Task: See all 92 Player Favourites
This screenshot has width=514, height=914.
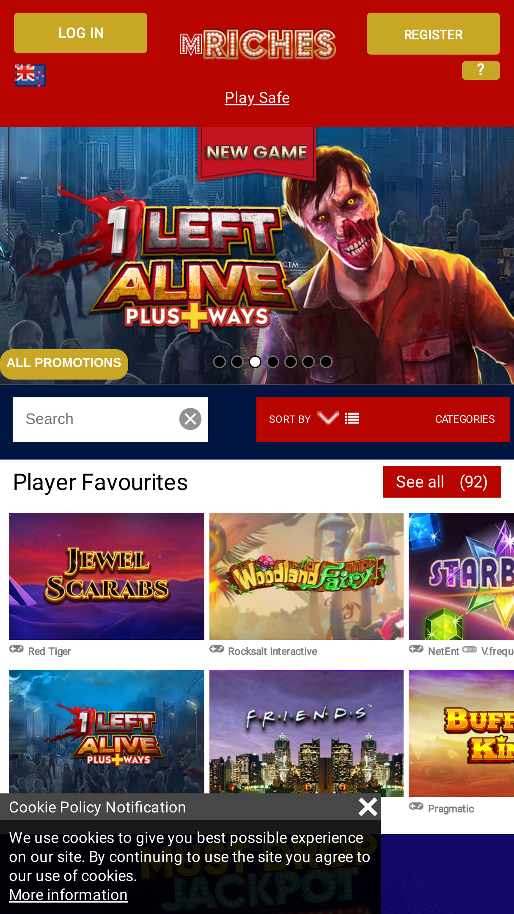Action: click(442, 482)
